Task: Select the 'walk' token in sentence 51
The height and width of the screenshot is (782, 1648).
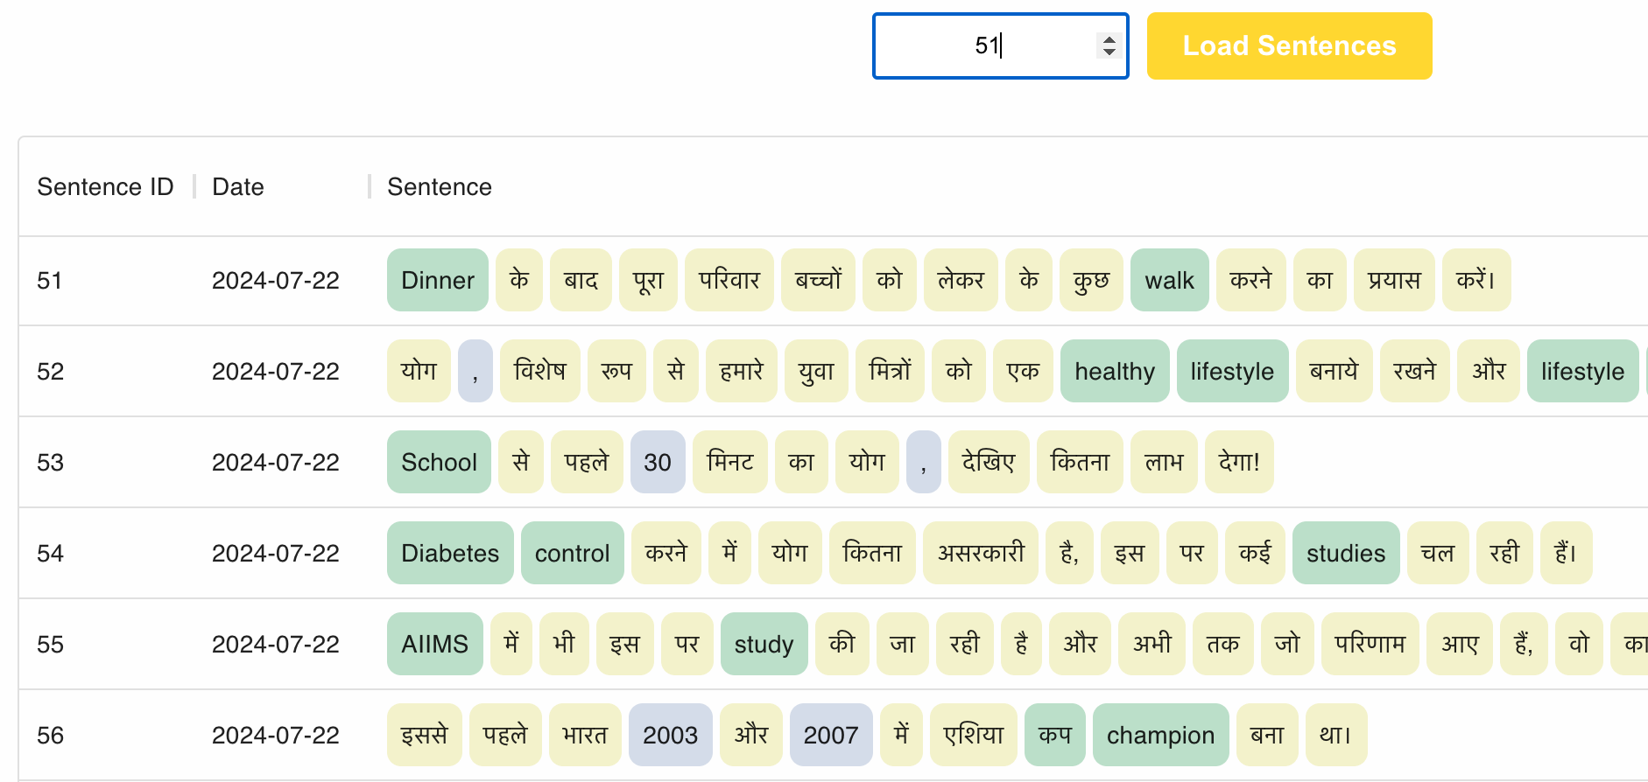Action: pyautogui.click(x=1169, y=281)
